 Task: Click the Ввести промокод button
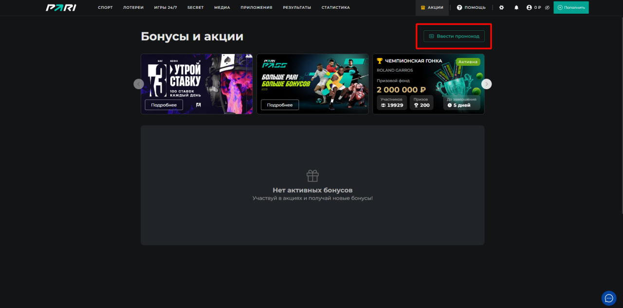454,36
